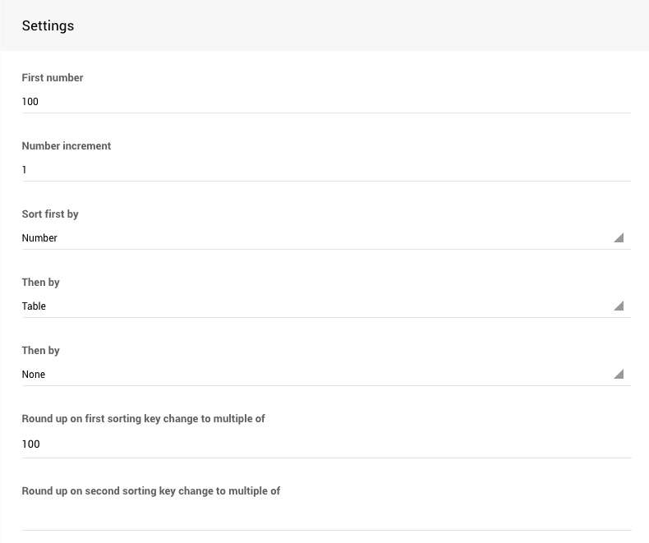Click the "Number increment" label
Viewport: 649px width, 543px height.
(67, 146)
